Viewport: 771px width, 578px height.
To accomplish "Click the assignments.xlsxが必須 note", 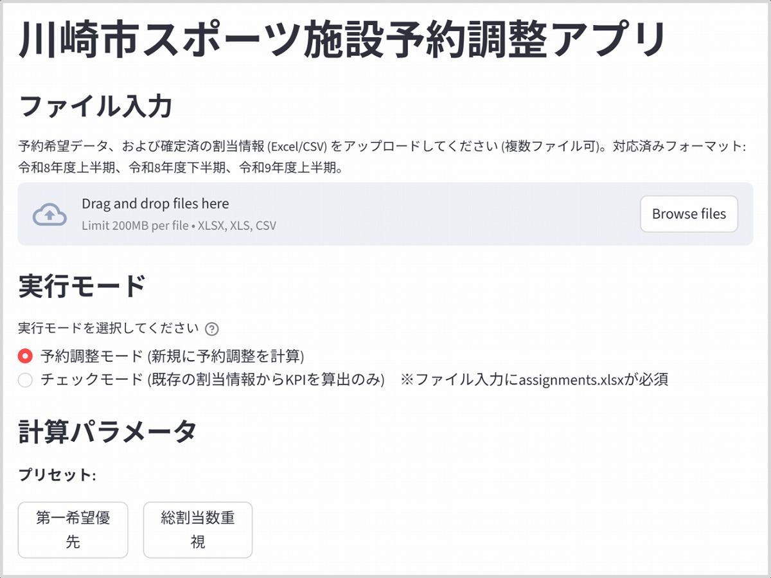I will (535, 380).
